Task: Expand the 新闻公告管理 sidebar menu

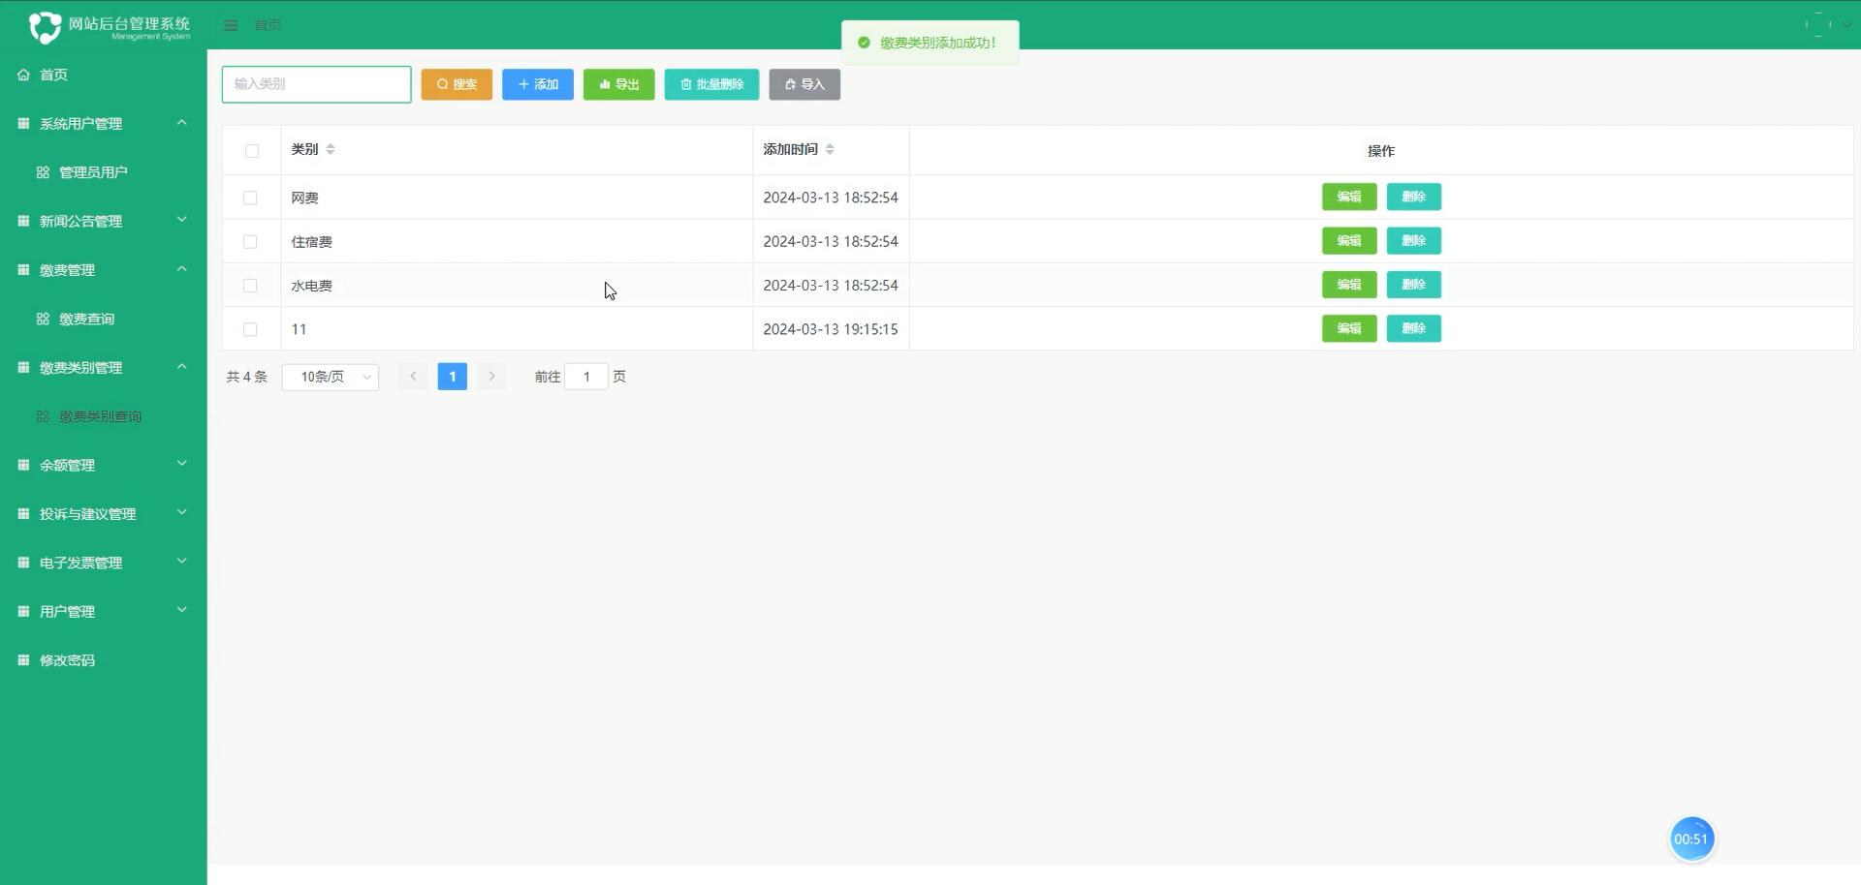Action: click(102, 221)
